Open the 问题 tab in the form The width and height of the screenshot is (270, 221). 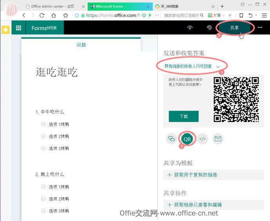pos(81,45)
